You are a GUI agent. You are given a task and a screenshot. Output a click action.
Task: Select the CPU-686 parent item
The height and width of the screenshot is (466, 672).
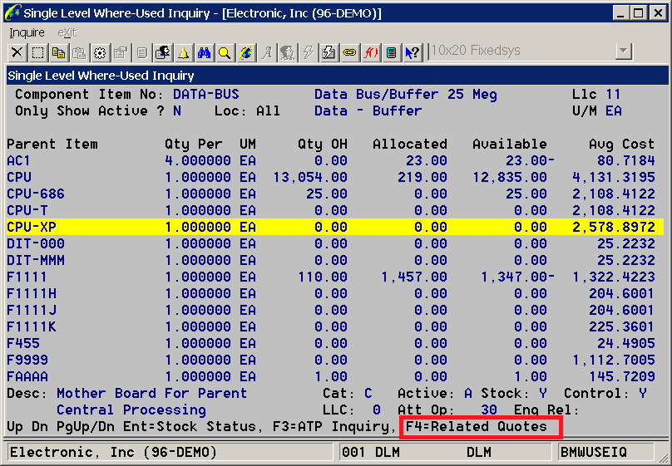[36, 194]
